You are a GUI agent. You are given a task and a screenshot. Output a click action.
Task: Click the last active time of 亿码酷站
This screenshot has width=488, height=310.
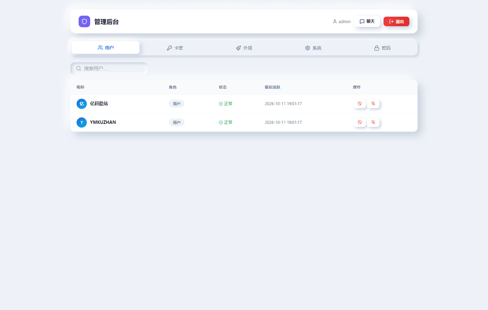283,104
